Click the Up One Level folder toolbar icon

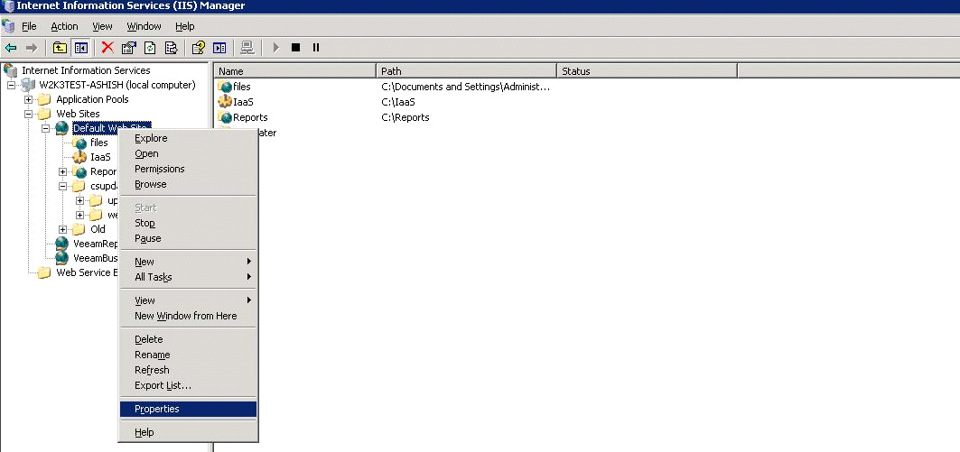pos(60,48)
